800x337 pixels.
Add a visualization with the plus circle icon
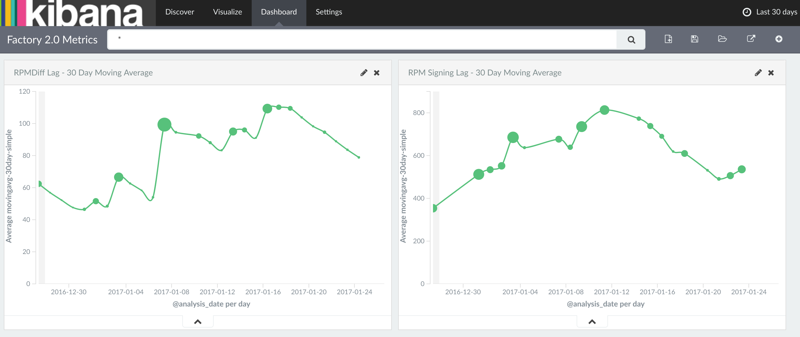point(779,39)
